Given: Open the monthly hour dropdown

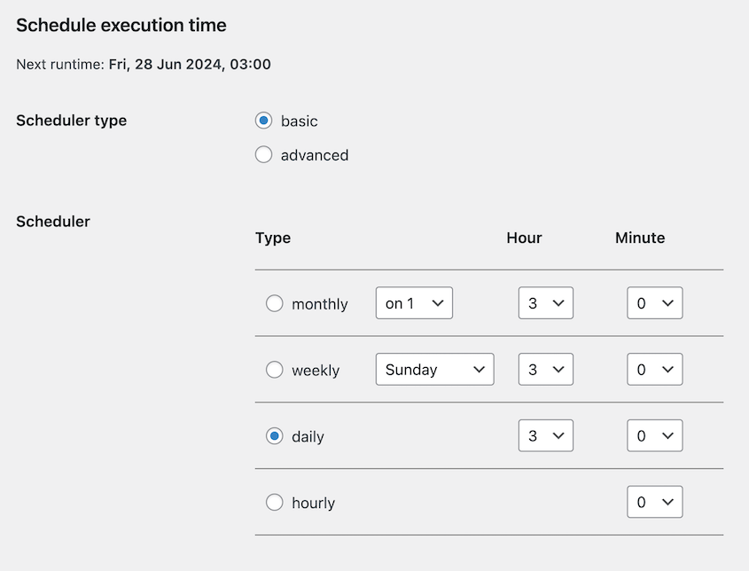Looking at the screenshot, I should [545, 303].
